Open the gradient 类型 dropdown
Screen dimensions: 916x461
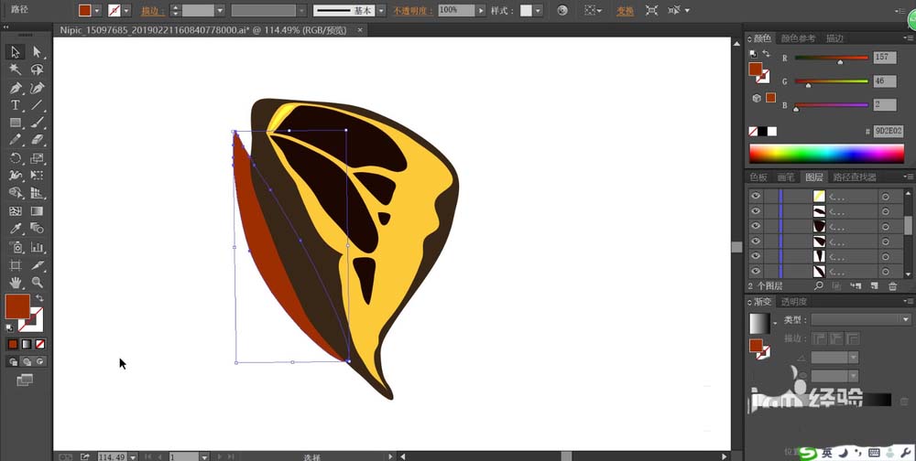[x=906, y=320]
